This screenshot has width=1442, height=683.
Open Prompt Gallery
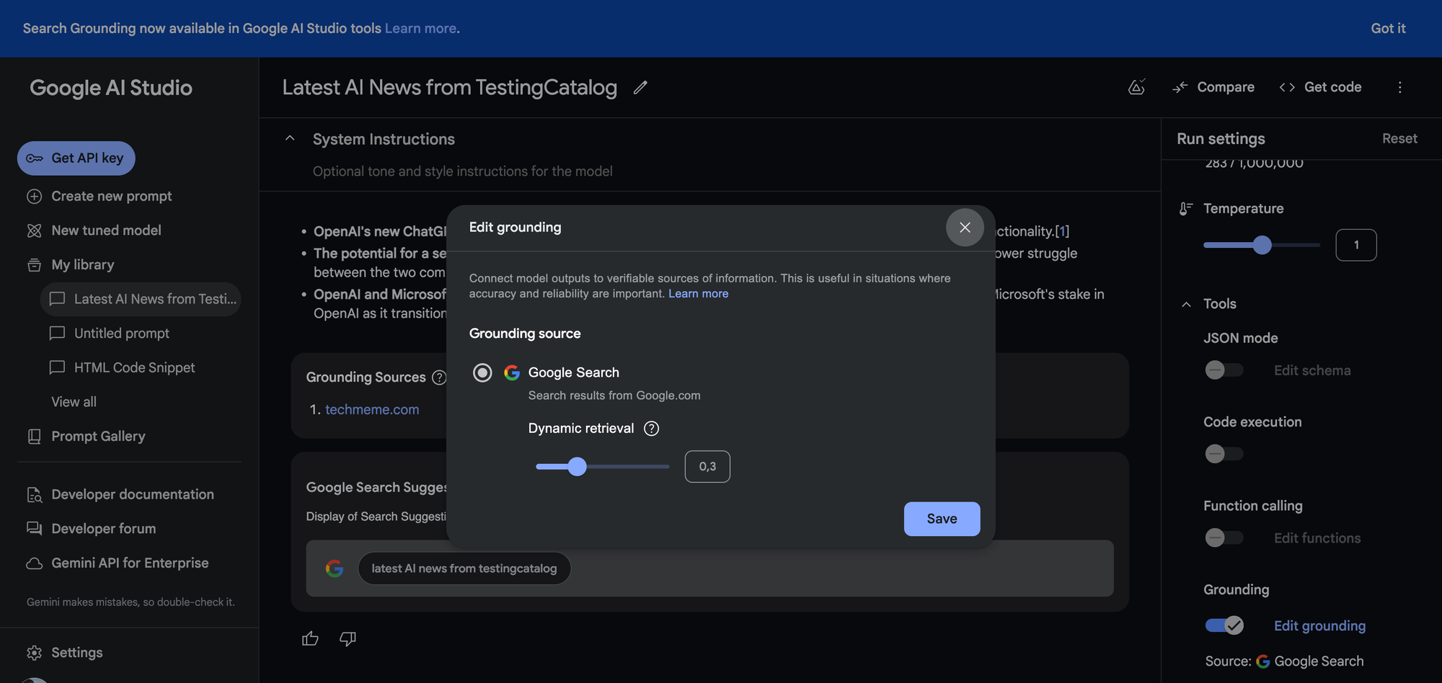pos(98,437)
